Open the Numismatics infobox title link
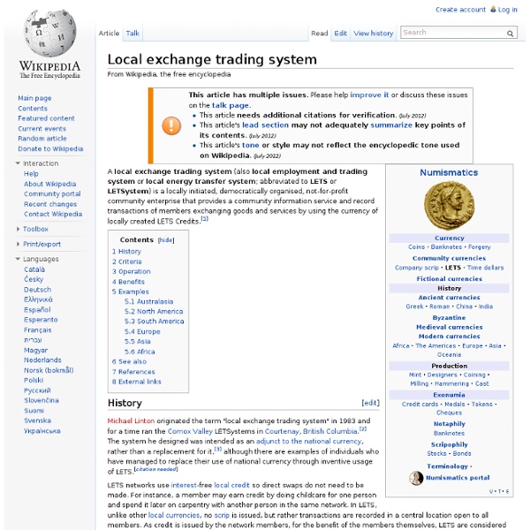Image resolution: width=530 pixels, height=530 pixels. point(449,172)
